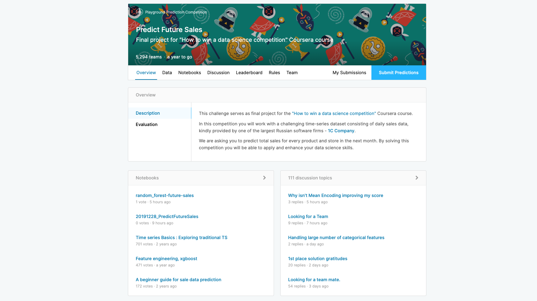This screenshot has height=301, width=537.
Task: Open Looking for a team mate discussion
Action: coord(314,280)
